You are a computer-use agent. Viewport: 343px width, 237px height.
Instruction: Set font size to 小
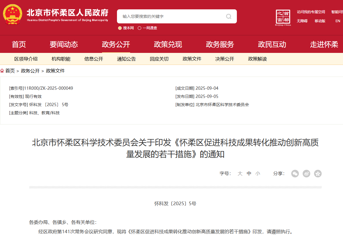coord(258,173)
